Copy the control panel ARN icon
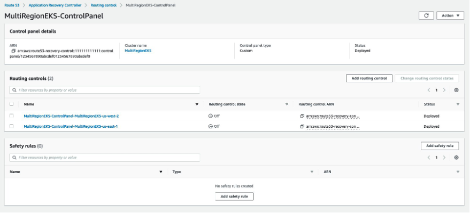This screenshot has height=213, width=470. click(x=13, y=51)
